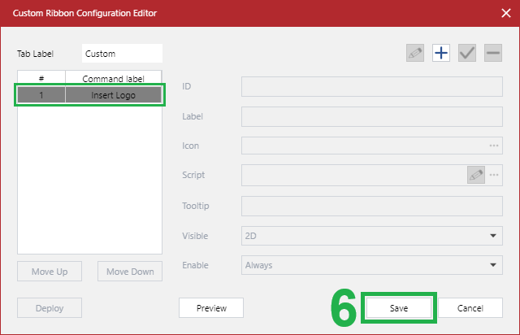Click the Command label column header
The height and width of the screenshot is (335, 520).
tap(113, 78)
